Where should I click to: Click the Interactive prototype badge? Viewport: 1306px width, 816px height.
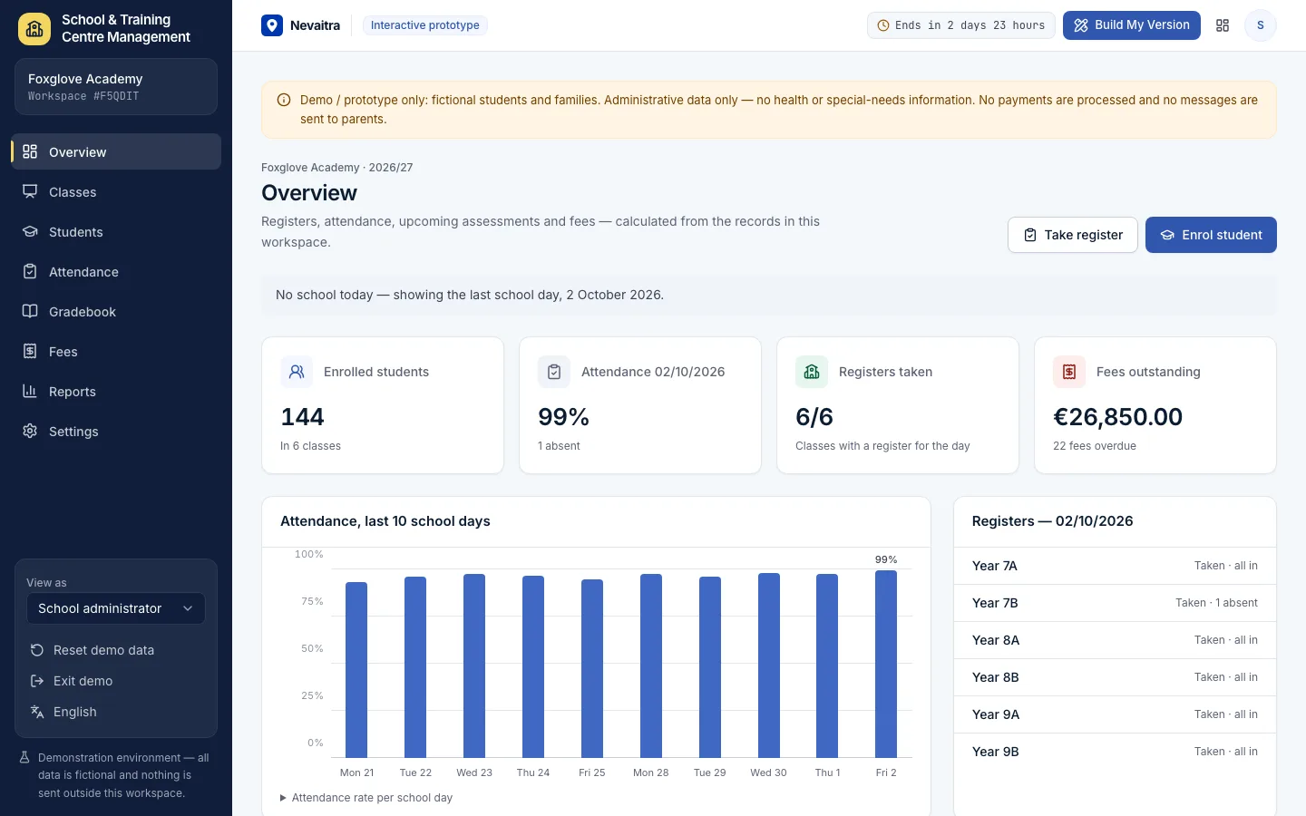424,25
